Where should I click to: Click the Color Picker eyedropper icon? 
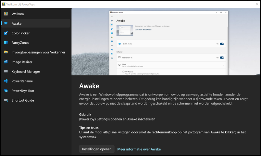[6, 33]
